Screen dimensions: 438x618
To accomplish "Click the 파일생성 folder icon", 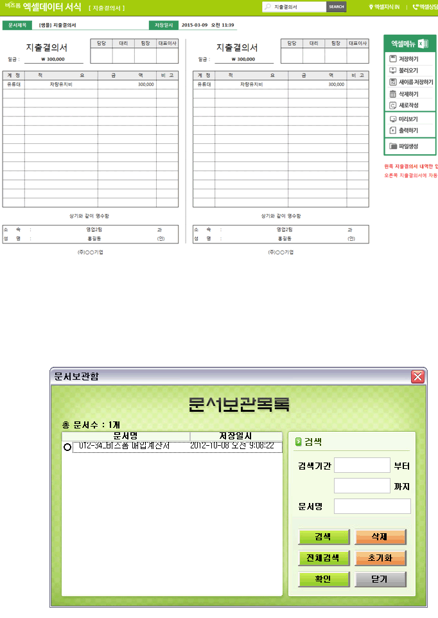I will point(392,146).
